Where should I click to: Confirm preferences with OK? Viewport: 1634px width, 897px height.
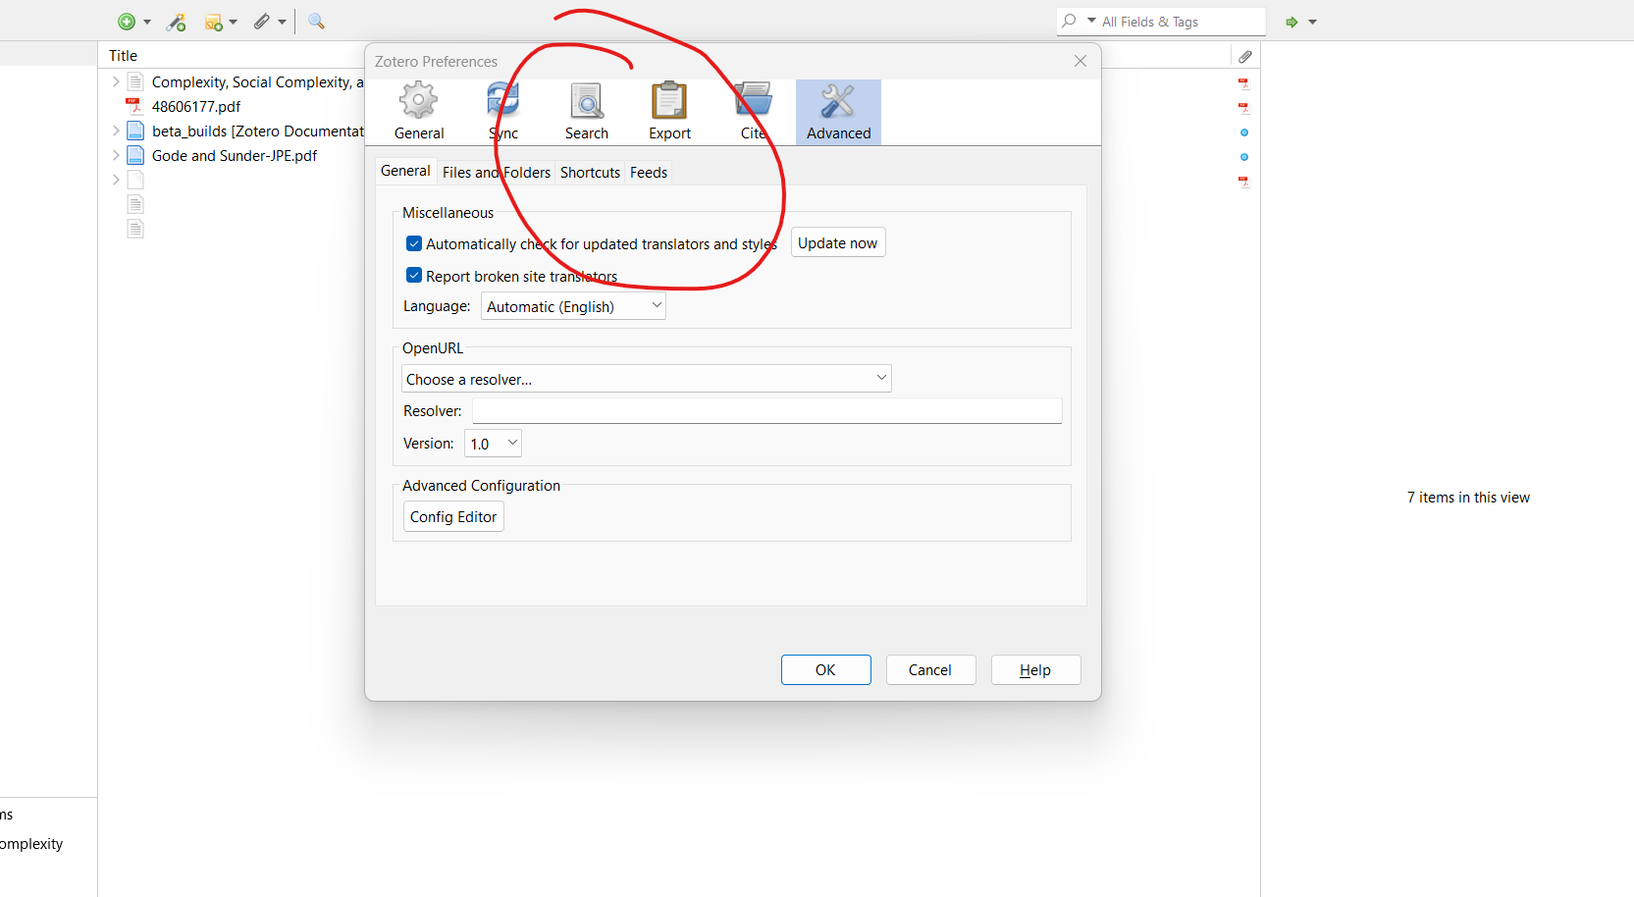[x=825, y=669]
